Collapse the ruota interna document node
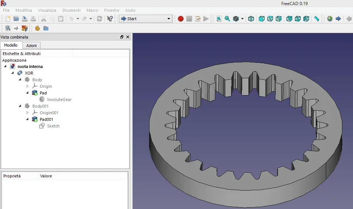The width and height of the screenshot is (353, 209). click(x=6, y=66)
